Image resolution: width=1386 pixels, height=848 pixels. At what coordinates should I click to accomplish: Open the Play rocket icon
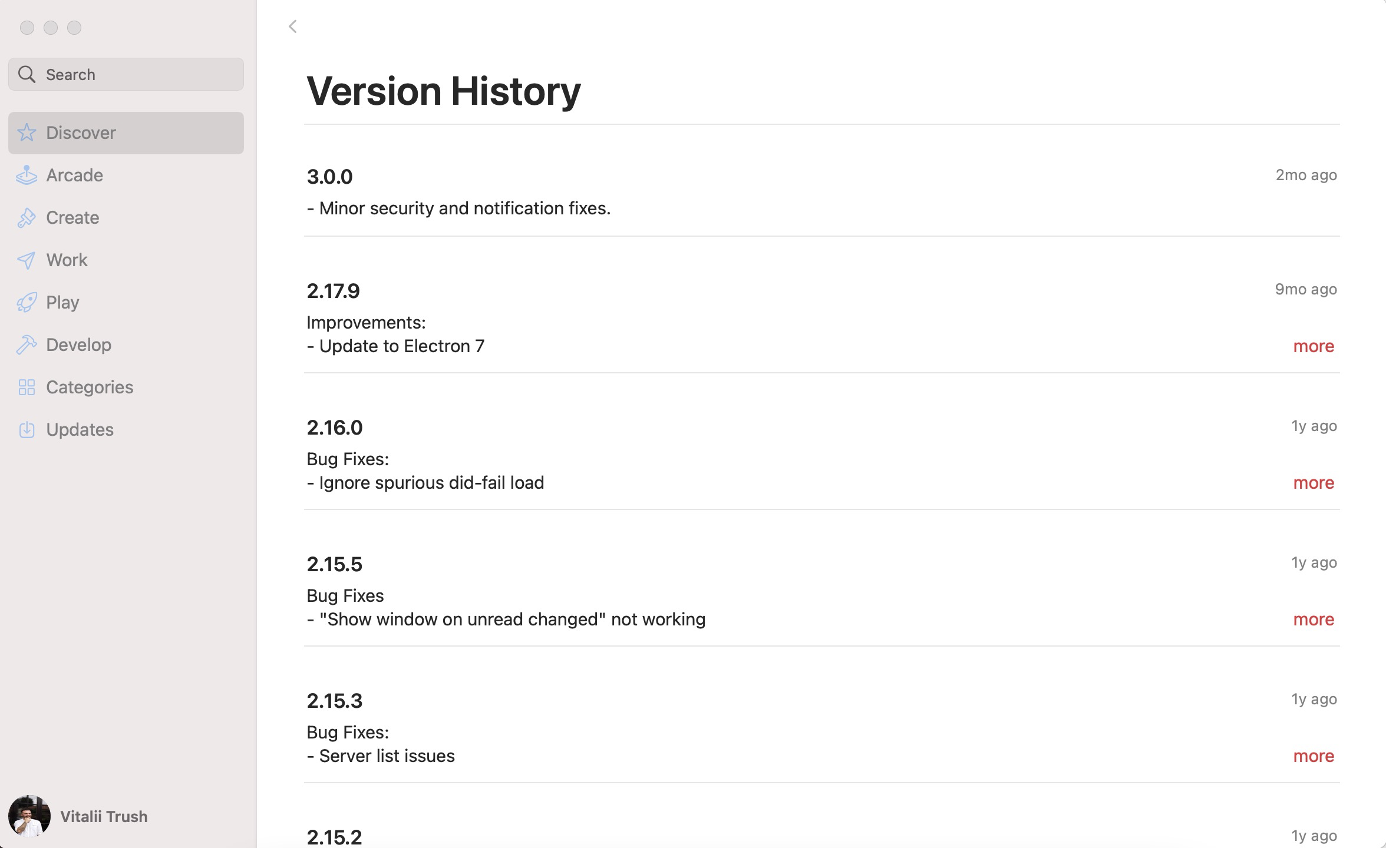[27, 302]
